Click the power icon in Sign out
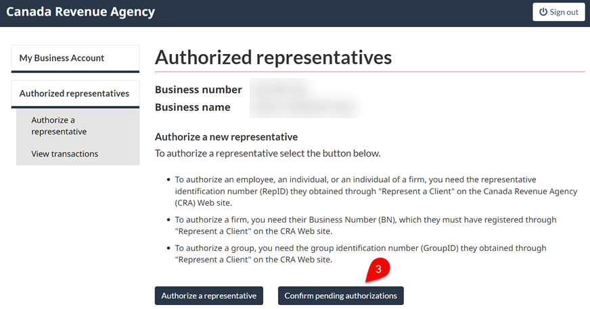 tap(543, 11)
